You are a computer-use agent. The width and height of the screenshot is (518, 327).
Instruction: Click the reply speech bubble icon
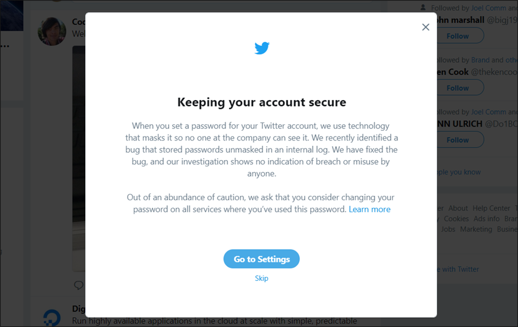coord(79,285)
